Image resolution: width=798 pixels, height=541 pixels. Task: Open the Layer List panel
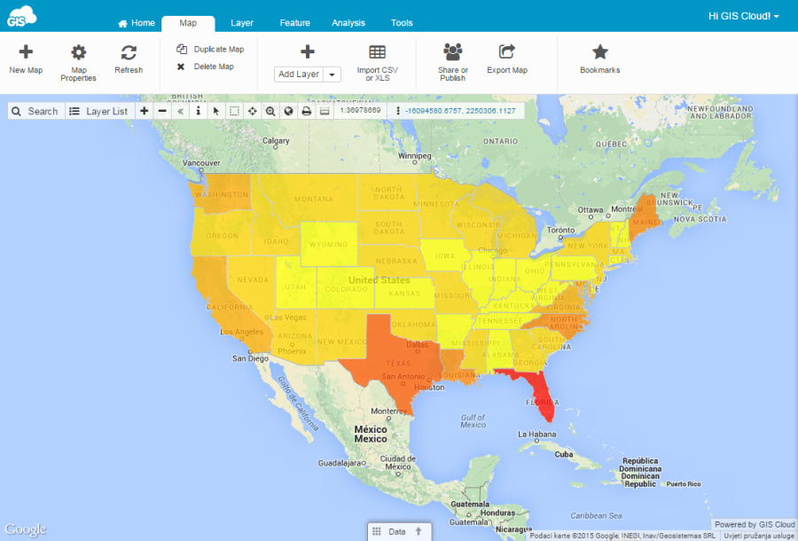[99, 111]
